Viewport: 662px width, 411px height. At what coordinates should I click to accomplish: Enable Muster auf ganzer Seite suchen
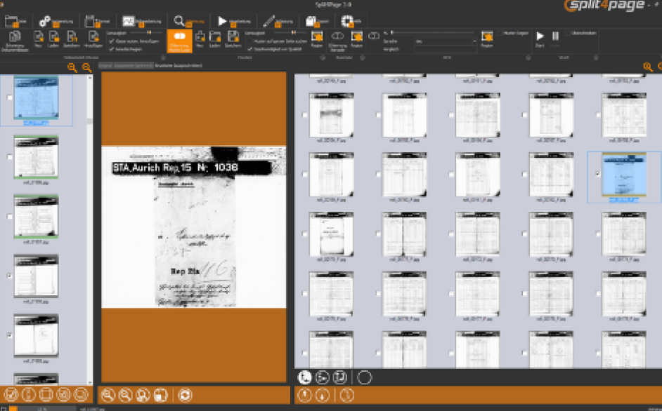point(250,41)
